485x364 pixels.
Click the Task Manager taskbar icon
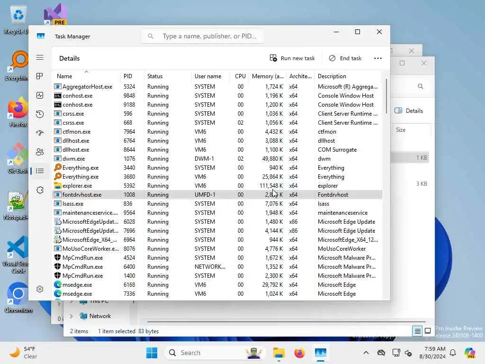coord(321,353)
